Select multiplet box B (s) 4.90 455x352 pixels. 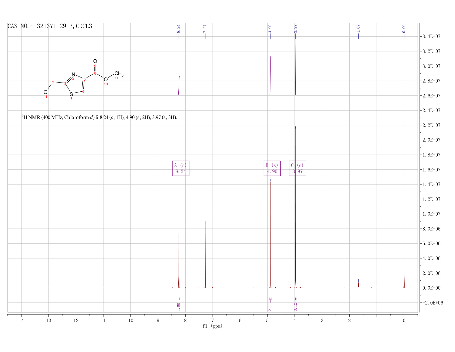pos(272,168)
